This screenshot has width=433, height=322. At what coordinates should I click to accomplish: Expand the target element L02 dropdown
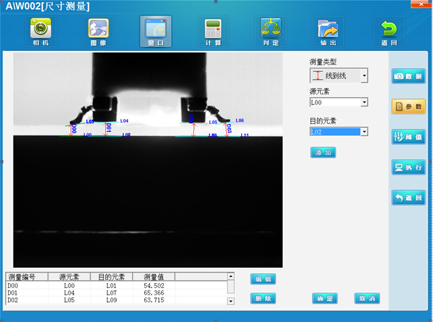pos(365,132)
